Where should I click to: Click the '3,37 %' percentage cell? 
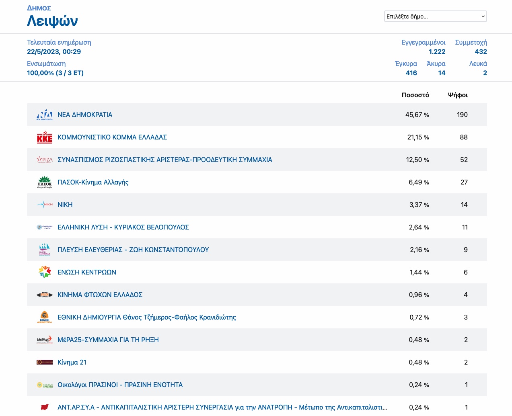(419, 205)
